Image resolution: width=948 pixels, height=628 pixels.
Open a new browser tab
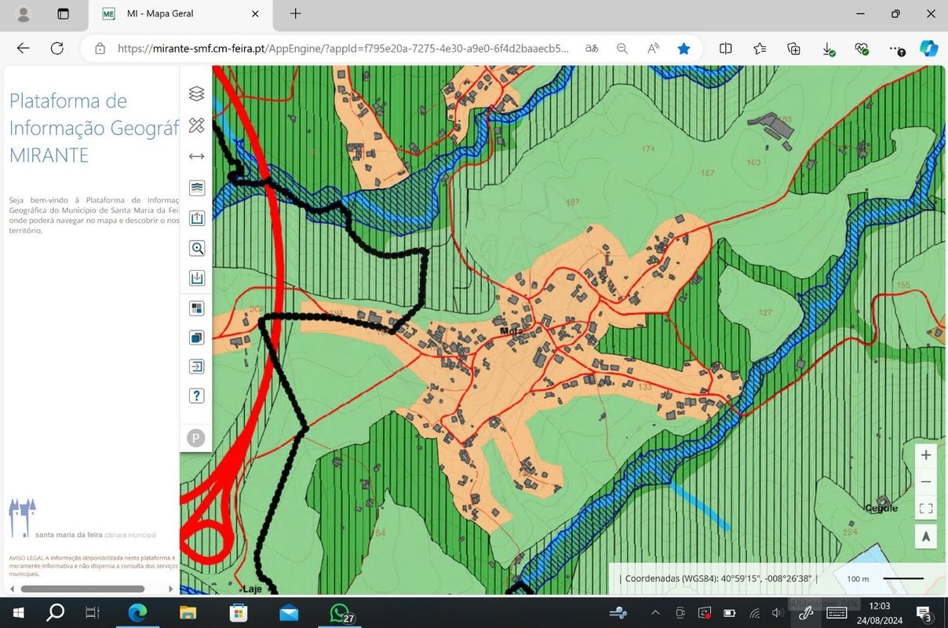[295, 13]
